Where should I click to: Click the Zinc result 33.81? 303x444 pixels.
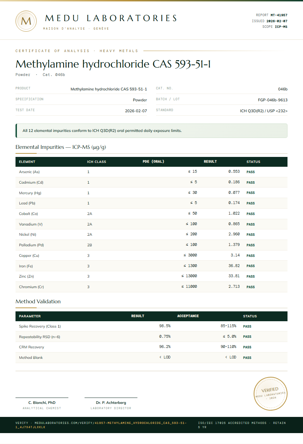point(234,276)
